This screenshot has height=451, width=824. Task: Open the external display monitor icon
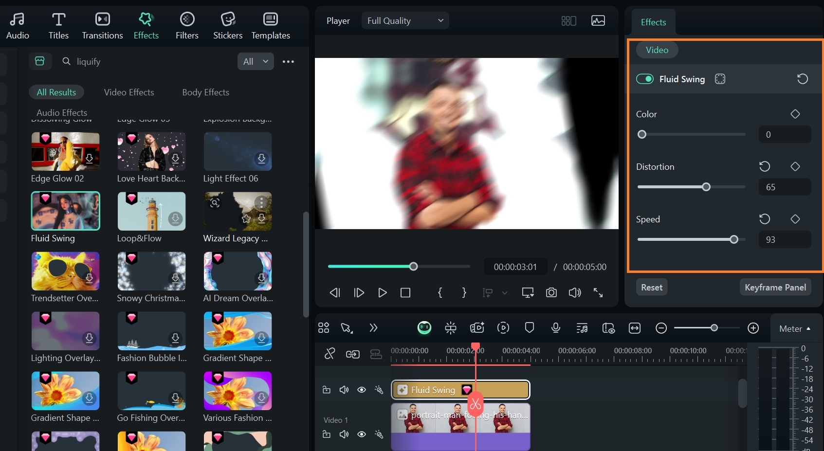pyautogui.click(x=528, y=292)
